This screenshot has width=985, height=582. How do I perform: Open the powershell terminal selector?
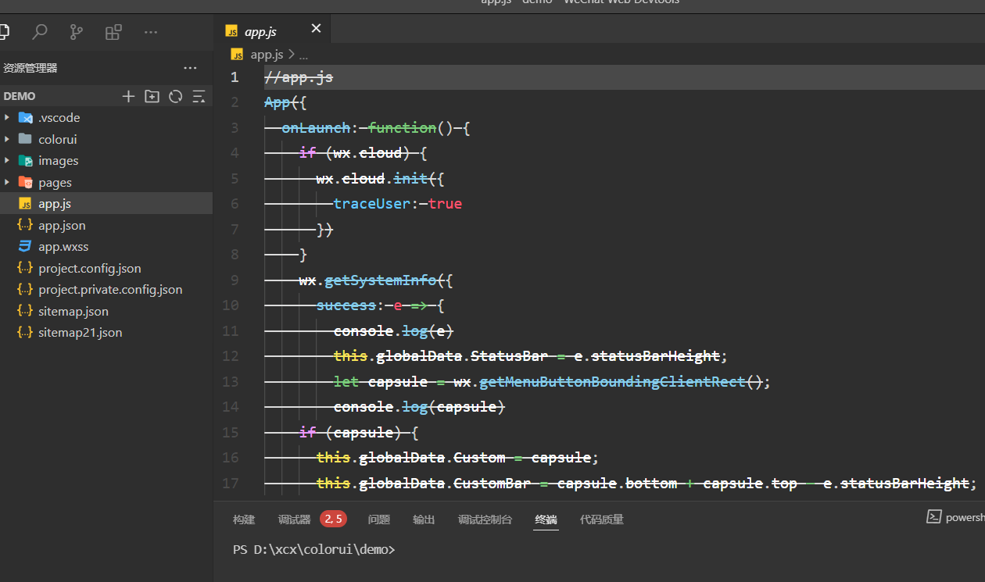point(955,517)
